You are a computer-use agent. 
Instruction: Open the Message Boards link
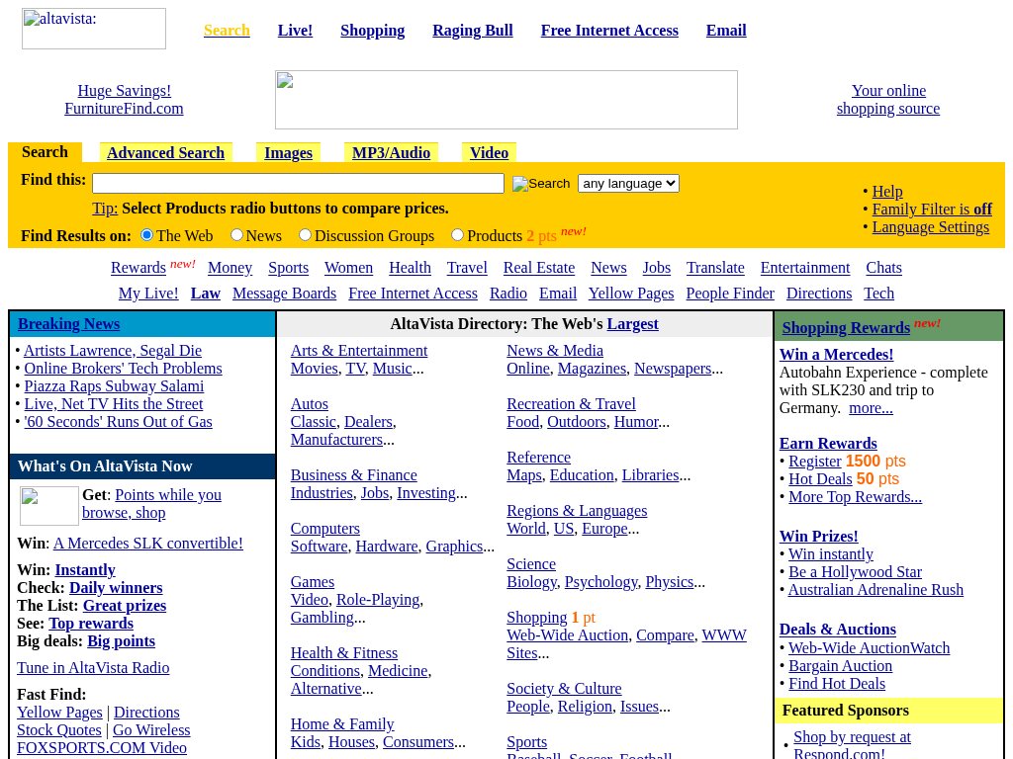[284, 294]
